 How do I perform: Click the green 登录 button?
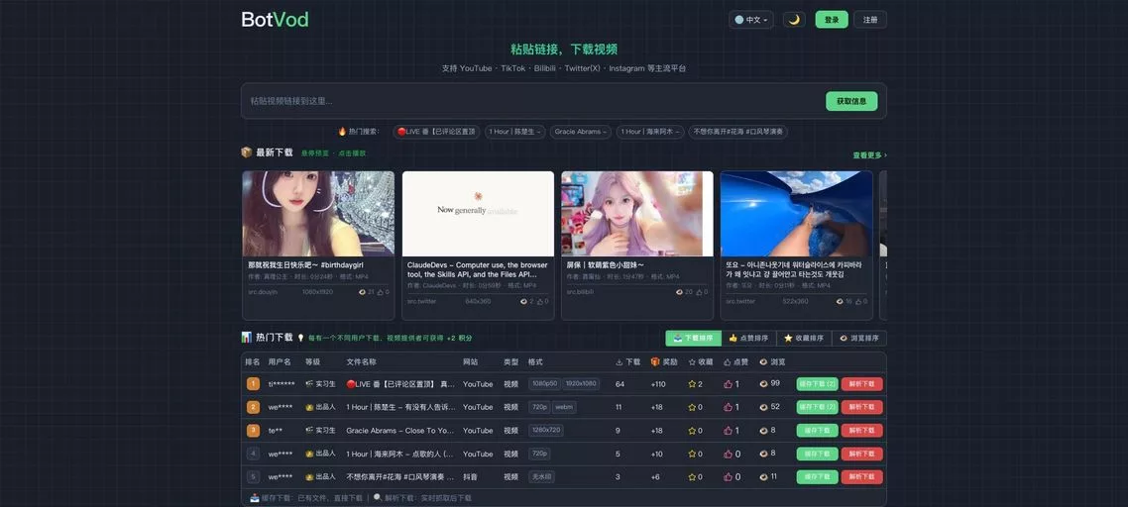click(x=832, y=20)
